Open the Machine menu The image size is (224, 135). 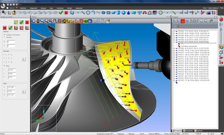[23, 8]
